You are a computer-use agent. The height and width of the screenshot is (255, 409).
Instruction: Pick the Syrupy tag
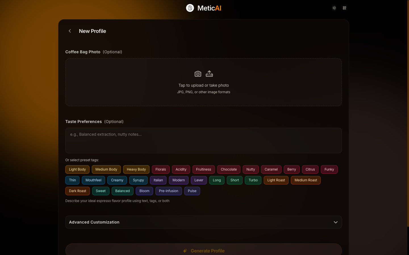click(138, 180)
